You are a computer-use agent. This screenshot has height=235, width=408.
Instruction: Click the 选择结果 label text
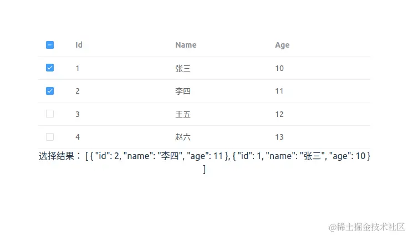pyautogui.click(x=60, y=156)
